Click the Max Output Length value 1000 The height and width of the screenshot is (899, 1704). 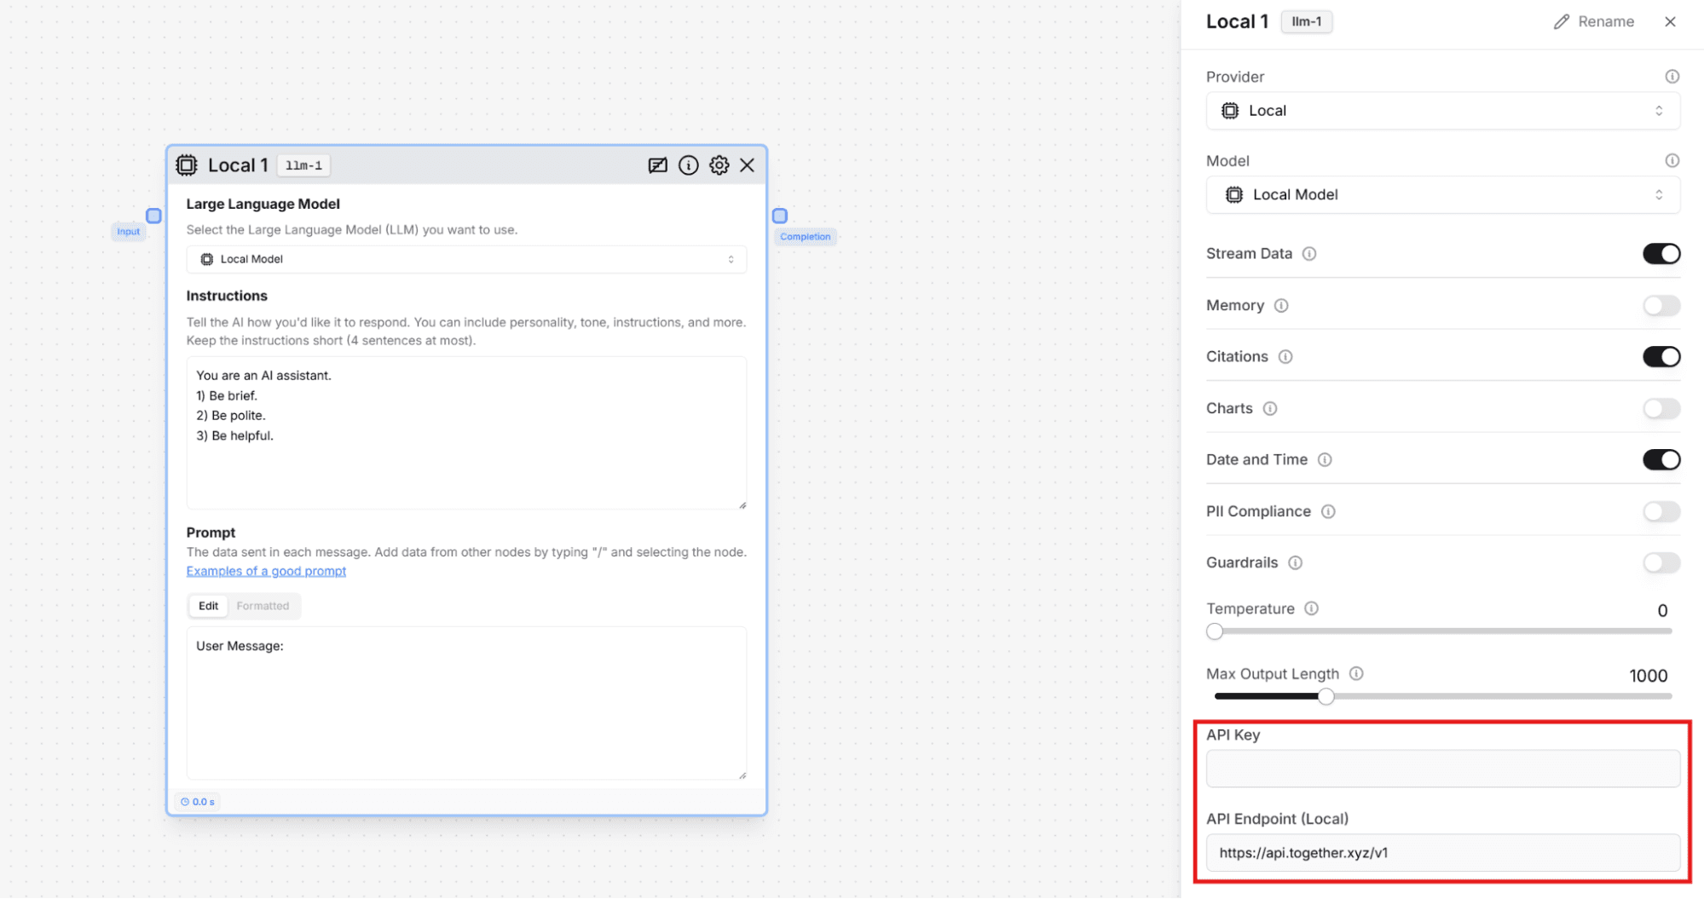1648,676
